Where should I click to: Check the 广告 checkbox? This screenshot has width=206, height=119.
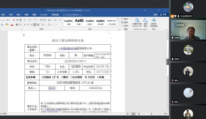coord(53,77)
